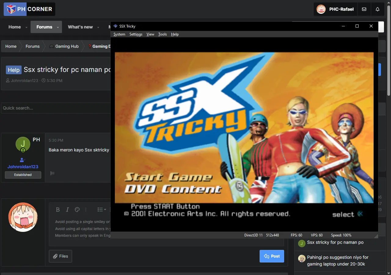Open Johnroldan123 profile link in post
The image size is (391, 275).
tap(23, 167)
